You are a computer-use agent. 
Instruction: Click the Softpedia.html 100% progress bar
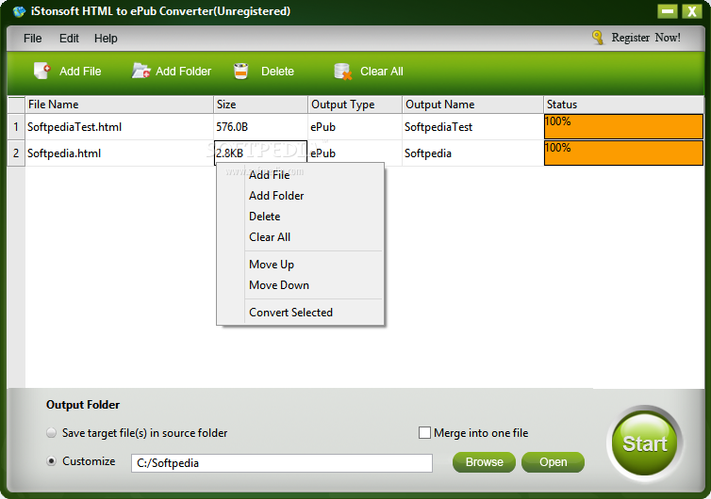pyautogui.click(x=623, y=153)
